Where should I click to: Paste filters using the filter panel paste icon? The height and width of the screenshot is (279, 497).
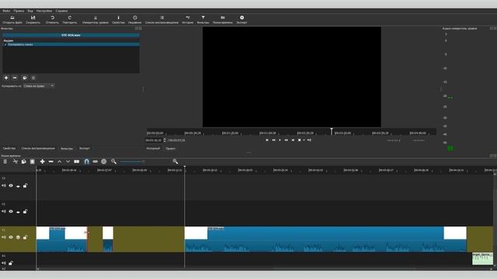click(33, 77)
